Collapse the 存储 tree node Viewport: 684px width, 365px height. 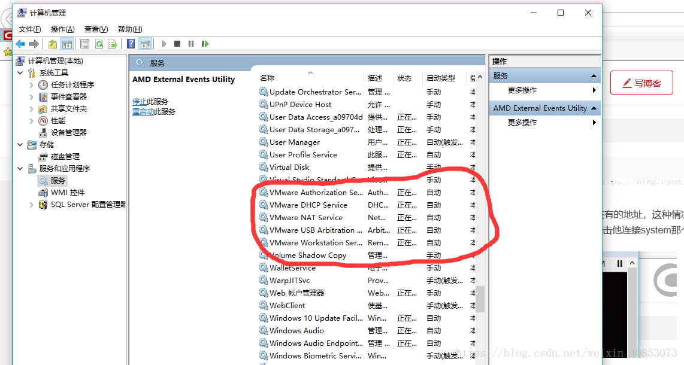pos(20,145)
